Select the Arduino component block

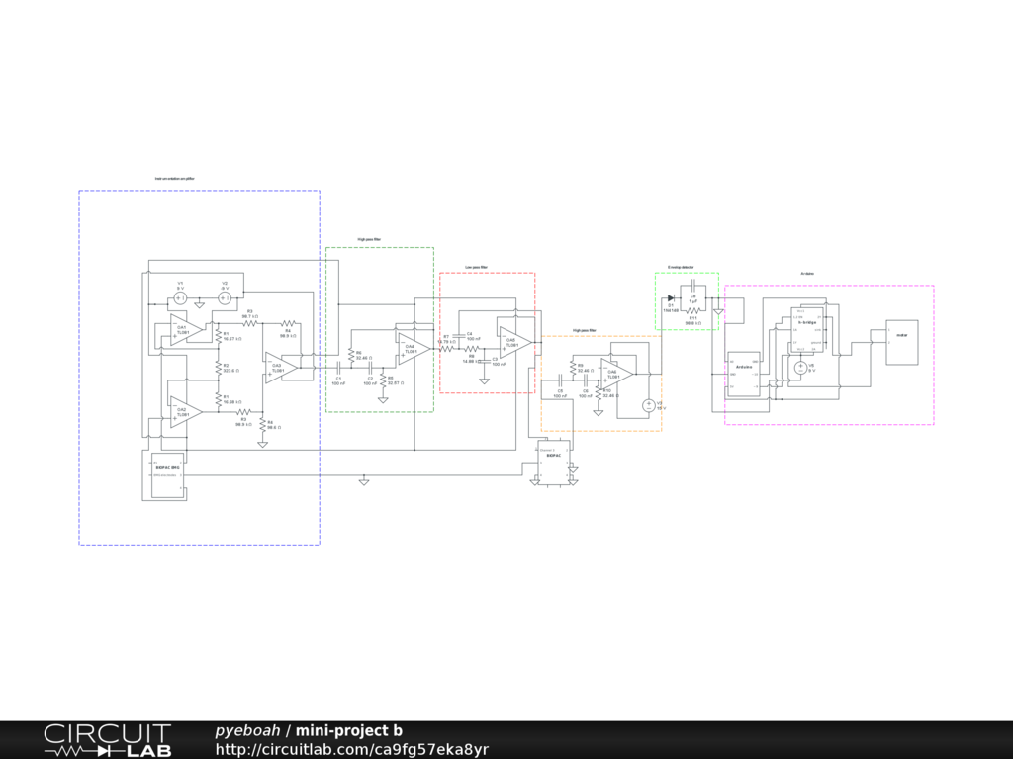click(x=744, y=374)
